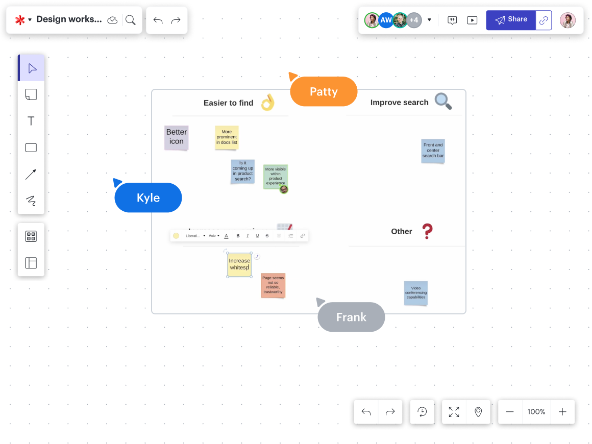Choose the rectangle shape tool
Image resolution: width=592 pixels, height=444 pixels.
31,147
